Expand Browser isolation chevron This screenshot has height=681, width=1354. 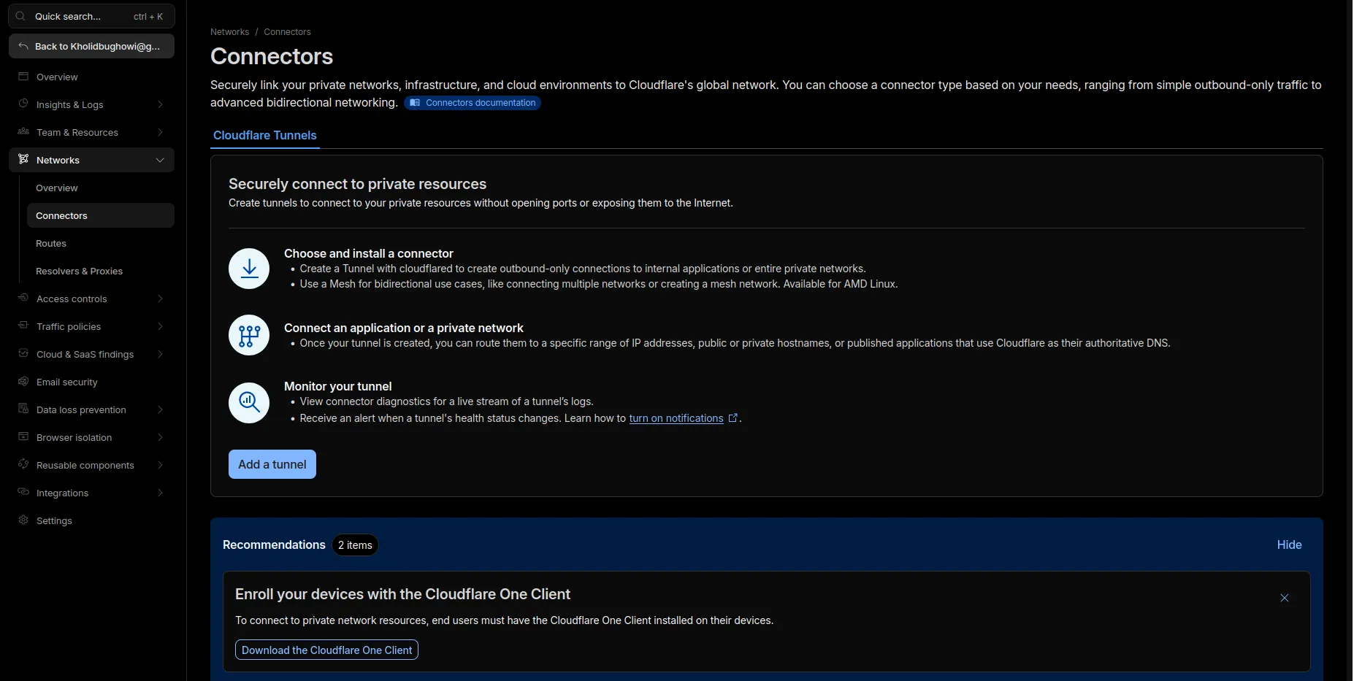(x=160, y=437)
